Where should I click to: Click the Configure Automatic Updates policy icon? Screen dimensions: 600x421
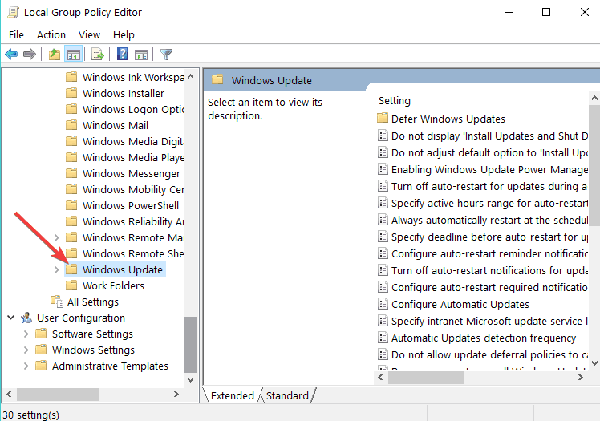(x=383, y=304)
